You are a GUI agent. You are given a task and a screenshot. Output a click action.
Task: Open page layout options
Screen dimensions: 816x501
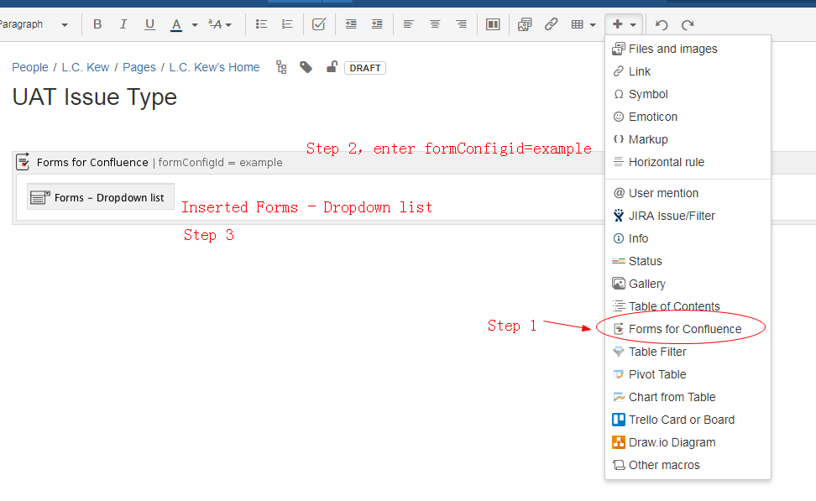coord(493,24)
